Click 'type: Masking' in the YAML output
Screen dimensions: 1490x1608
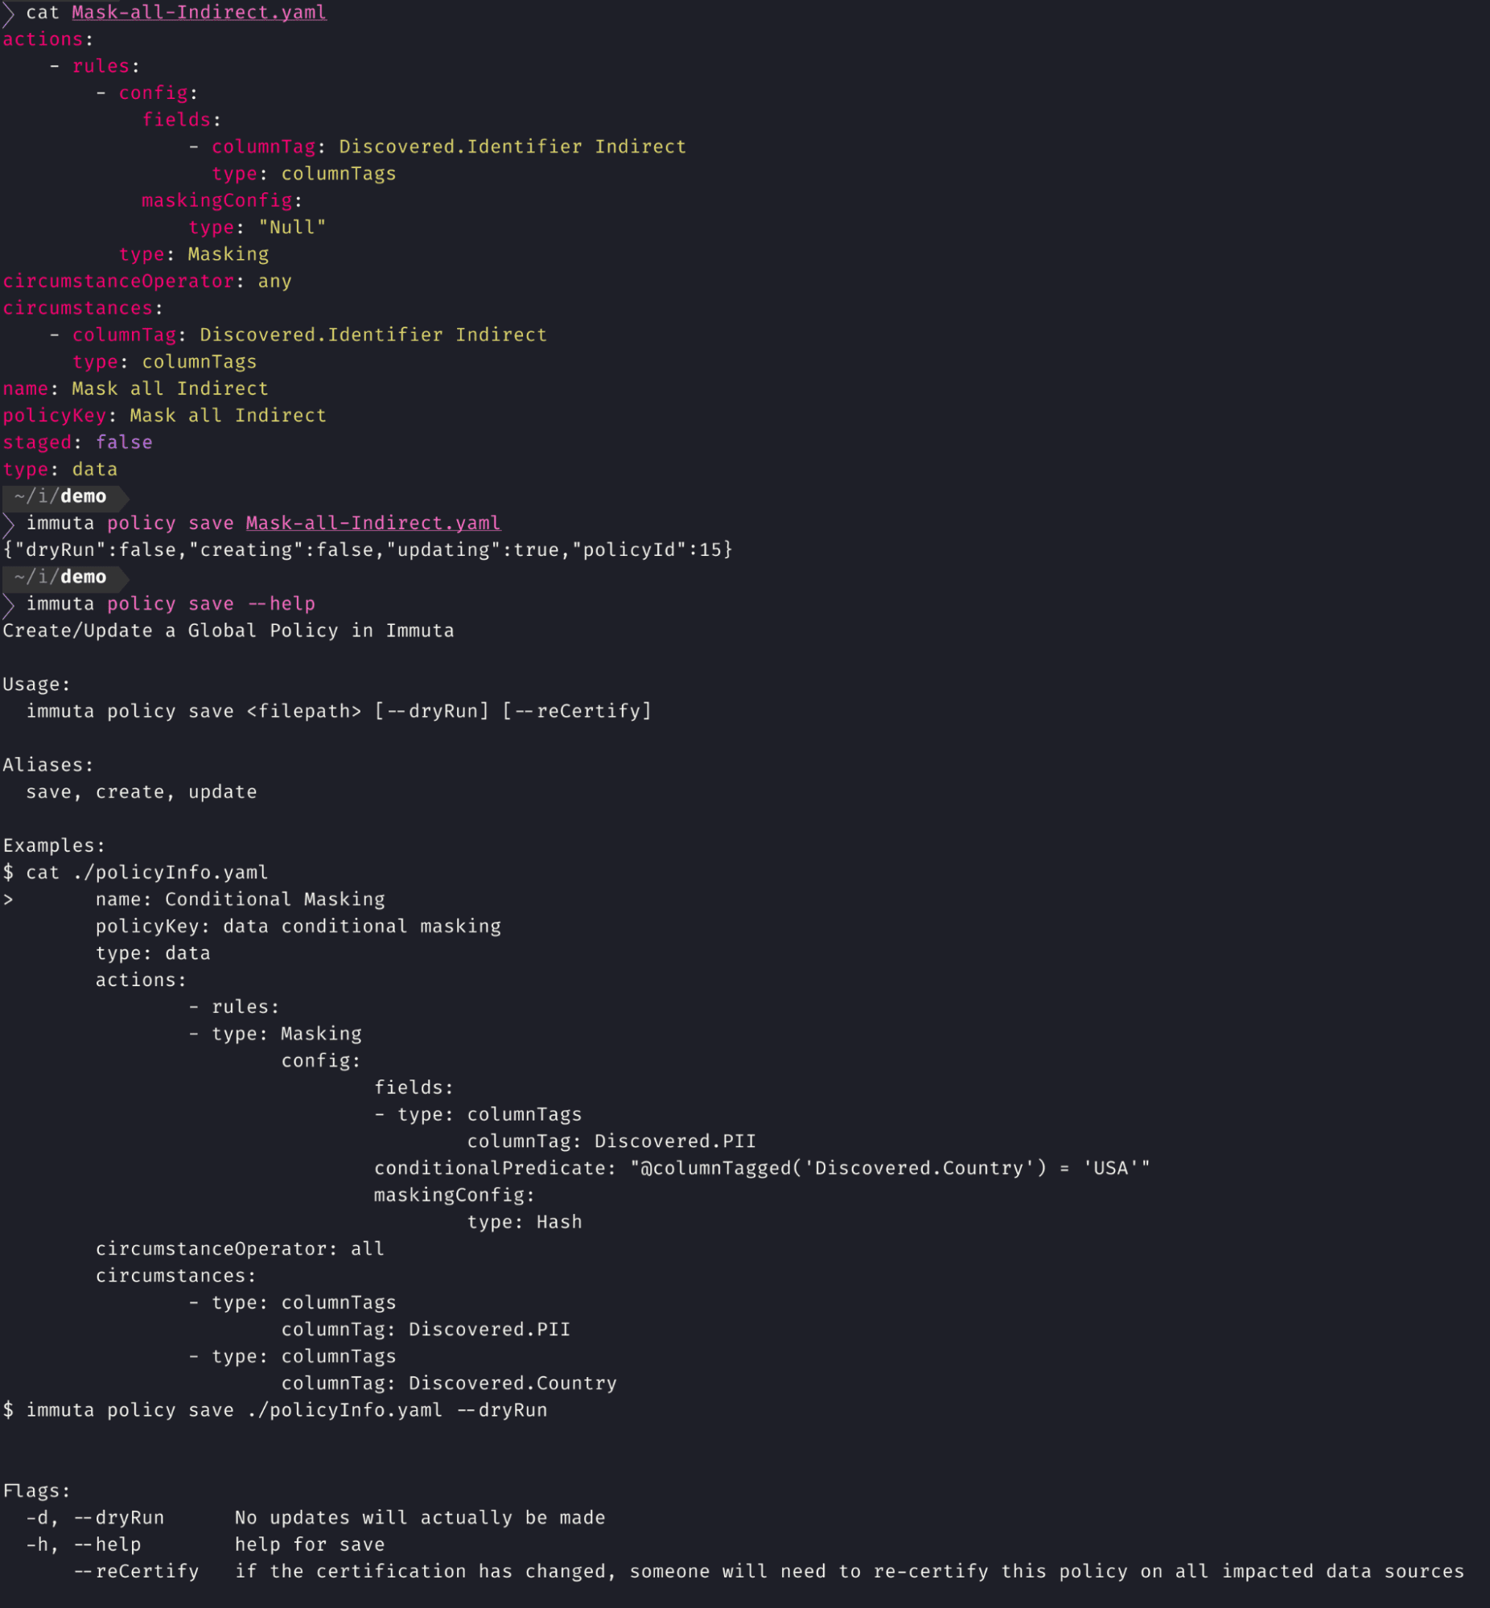coord(195,255)
